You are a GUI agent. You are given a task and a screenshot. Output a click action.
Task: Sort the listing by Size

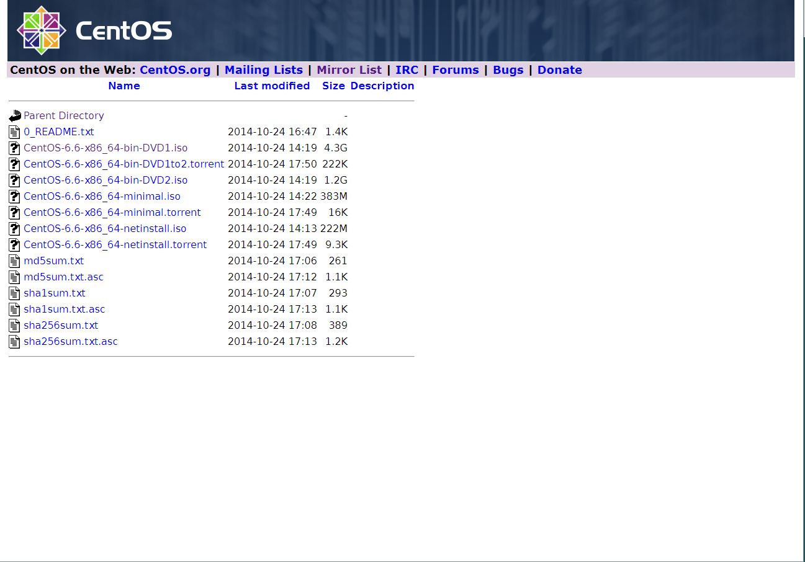coord(333,86)
